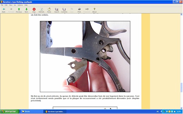Open the Options menu
This screenshot has height=114, width=183.
20,5
